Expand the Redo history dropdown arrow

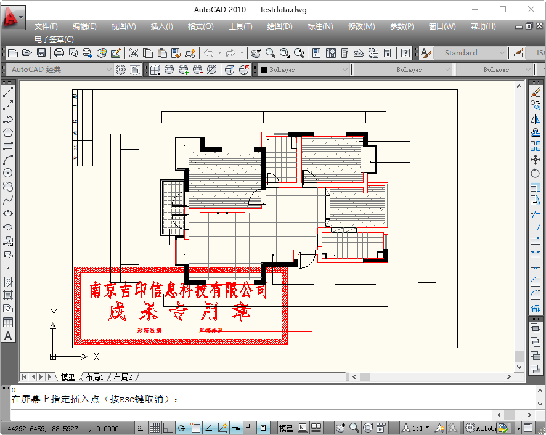(242, 53)
